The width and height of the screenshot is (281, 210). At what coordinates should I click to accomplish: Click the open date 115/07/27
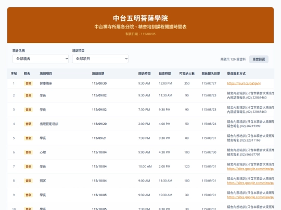click(x=209, y=83)
